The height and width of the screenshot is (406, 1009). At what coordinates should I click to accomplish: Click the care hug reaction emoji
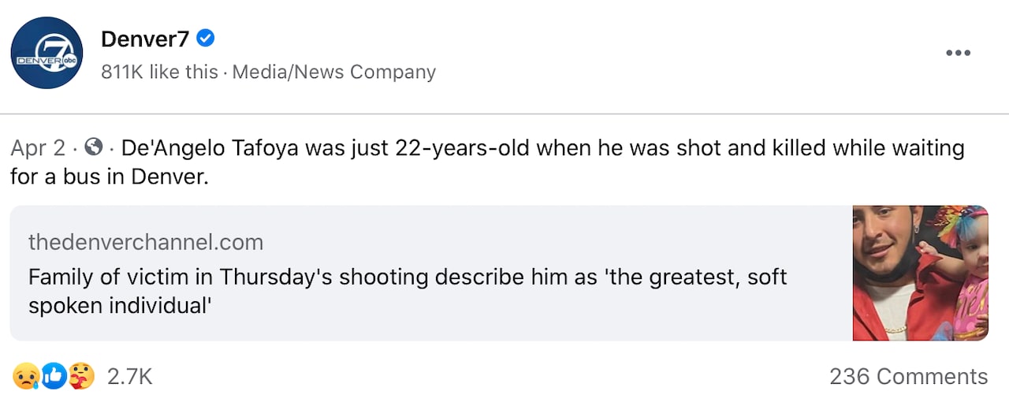(x=81, y=376)
